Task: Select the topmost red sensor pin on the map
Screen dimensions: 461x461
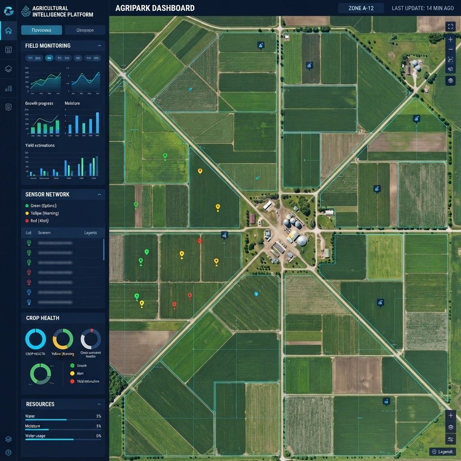Action: [199, 241]
